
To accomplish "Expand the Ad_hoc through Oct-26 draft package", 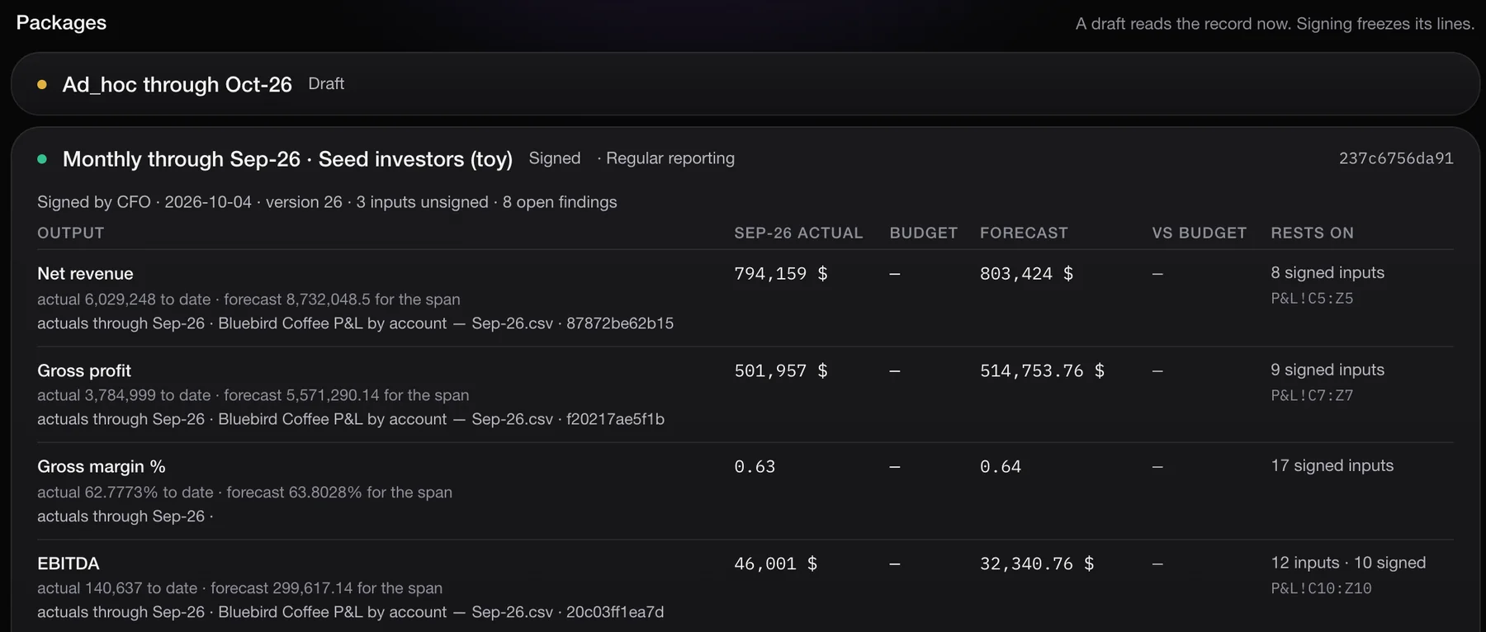I will (x=745, y=84).
